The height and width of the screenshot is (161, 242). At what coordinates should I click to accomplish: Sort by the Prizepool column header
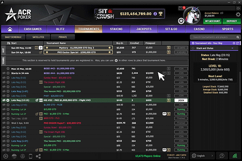tap(152, 43)
